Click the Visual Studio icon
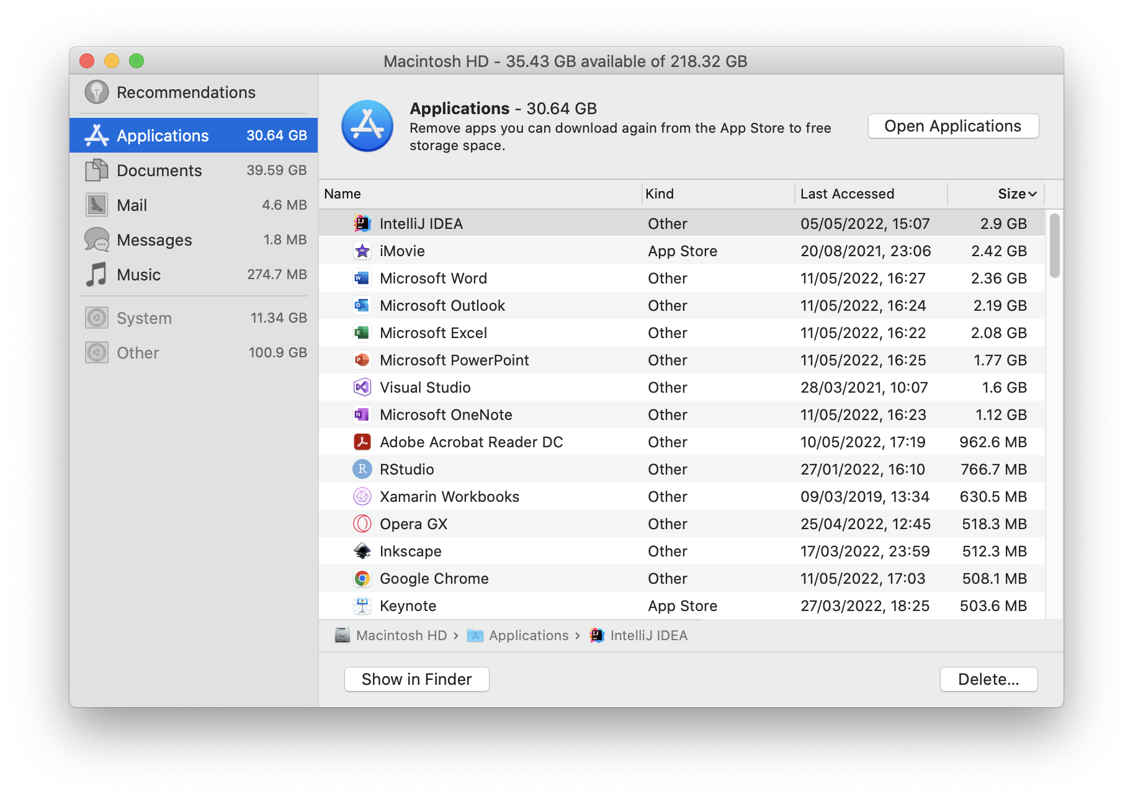1133x799 pixels. 362,387
